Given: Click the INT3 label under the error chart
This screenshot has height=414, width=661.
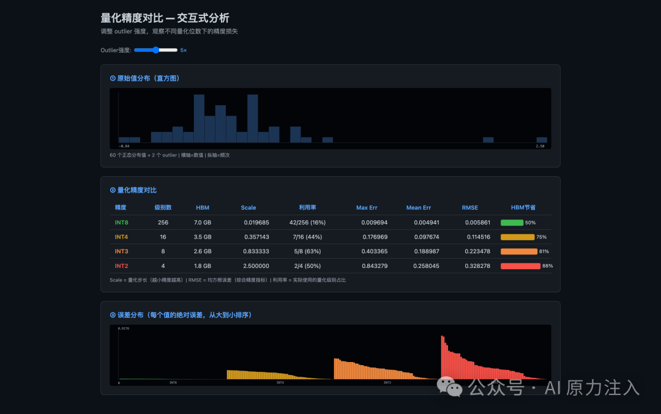Looking at the screenshot, I should click(x=387, y=383).
